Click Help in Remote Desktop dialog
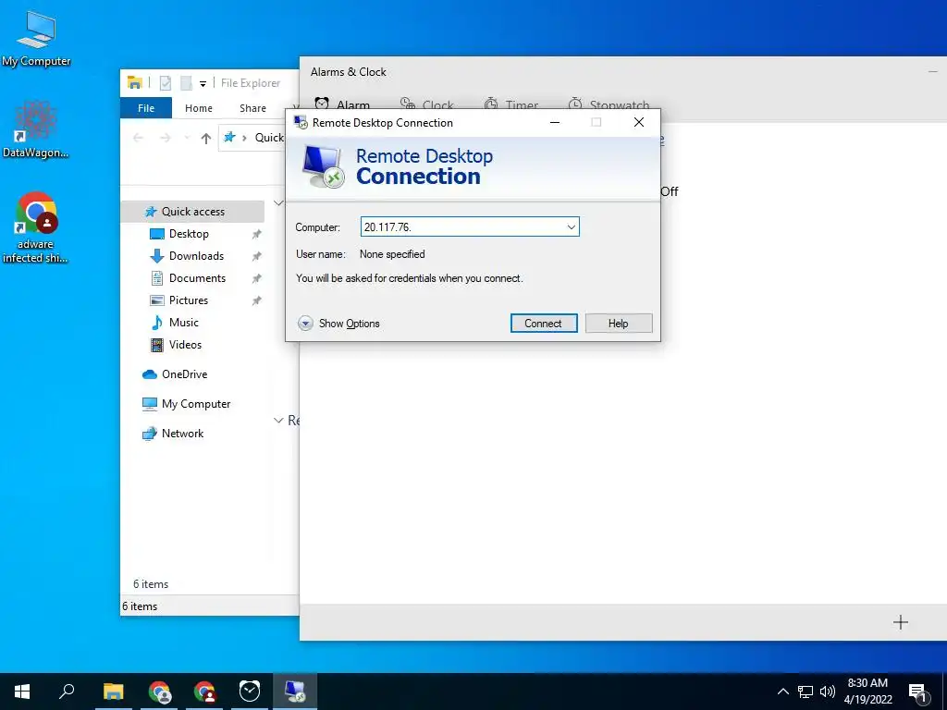 [619, 323]
